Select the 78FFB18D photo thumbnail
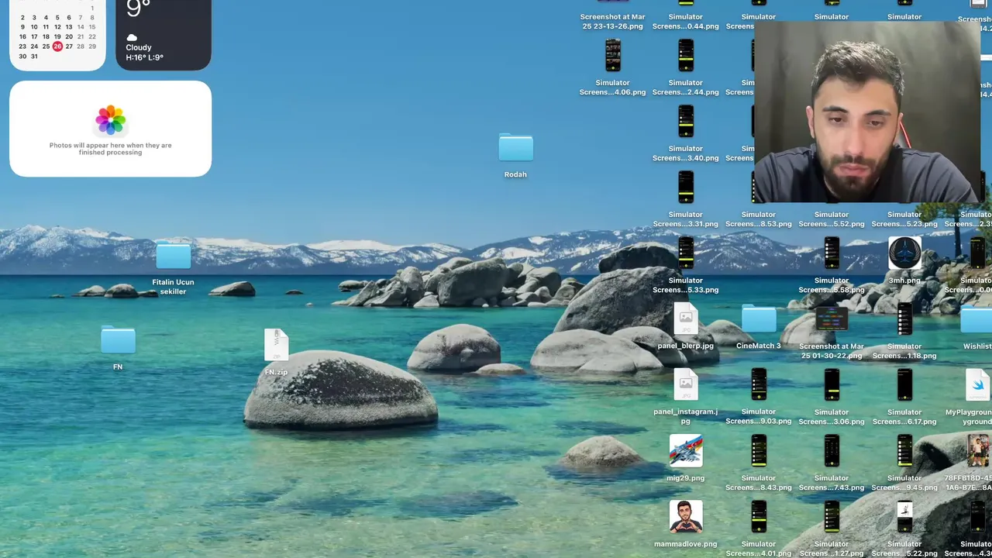The width and height of the screenshot is (992, 558). [x=978, y=451]
